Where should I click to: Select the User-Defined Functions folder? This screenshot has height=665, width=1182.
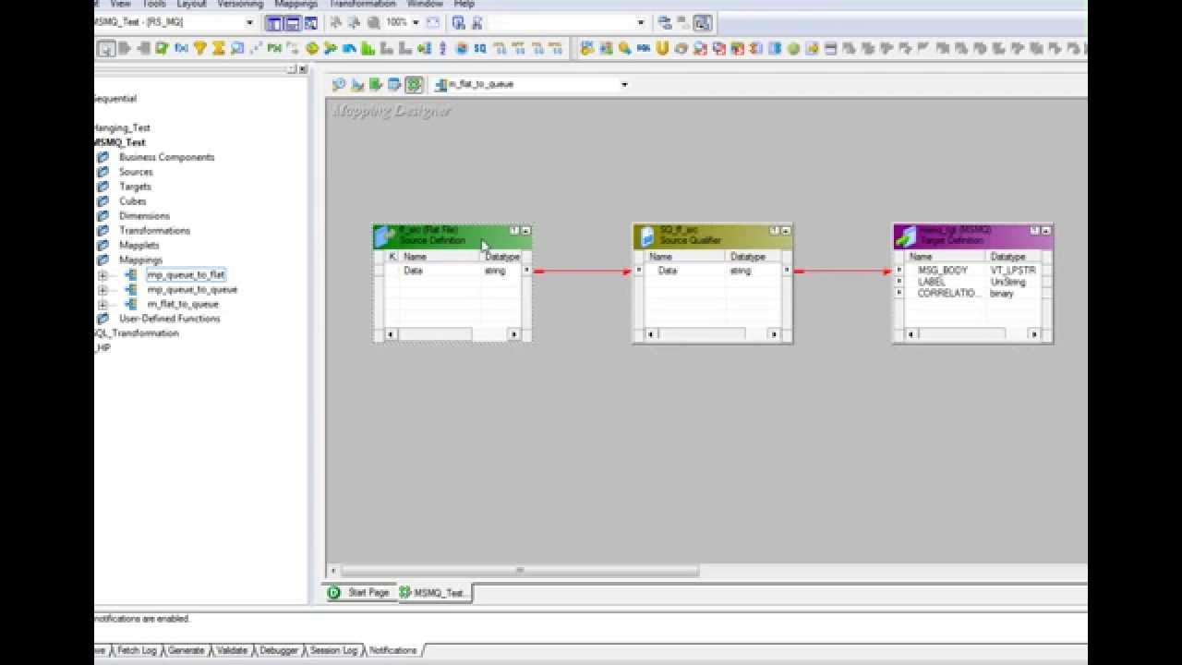point(170,319)
